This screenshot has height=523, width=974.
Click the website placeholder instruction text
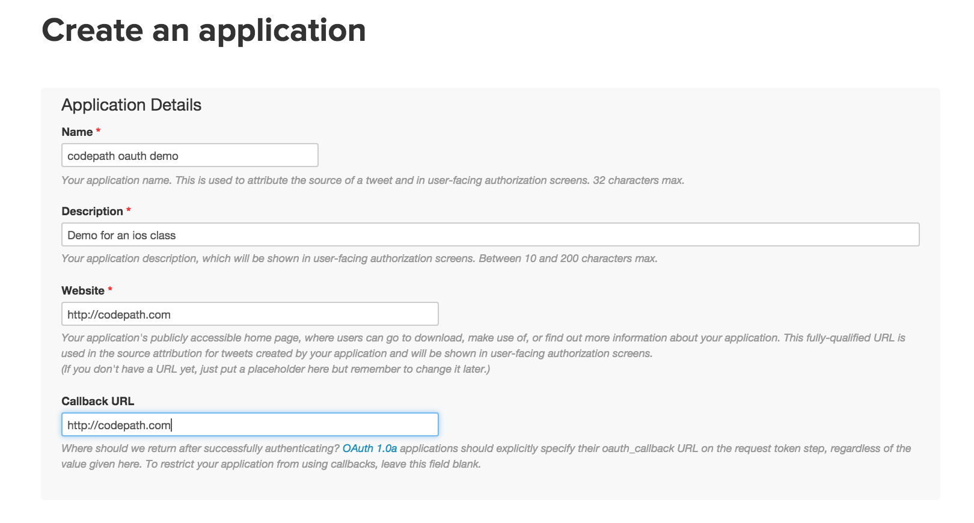(x=276, y=369)
